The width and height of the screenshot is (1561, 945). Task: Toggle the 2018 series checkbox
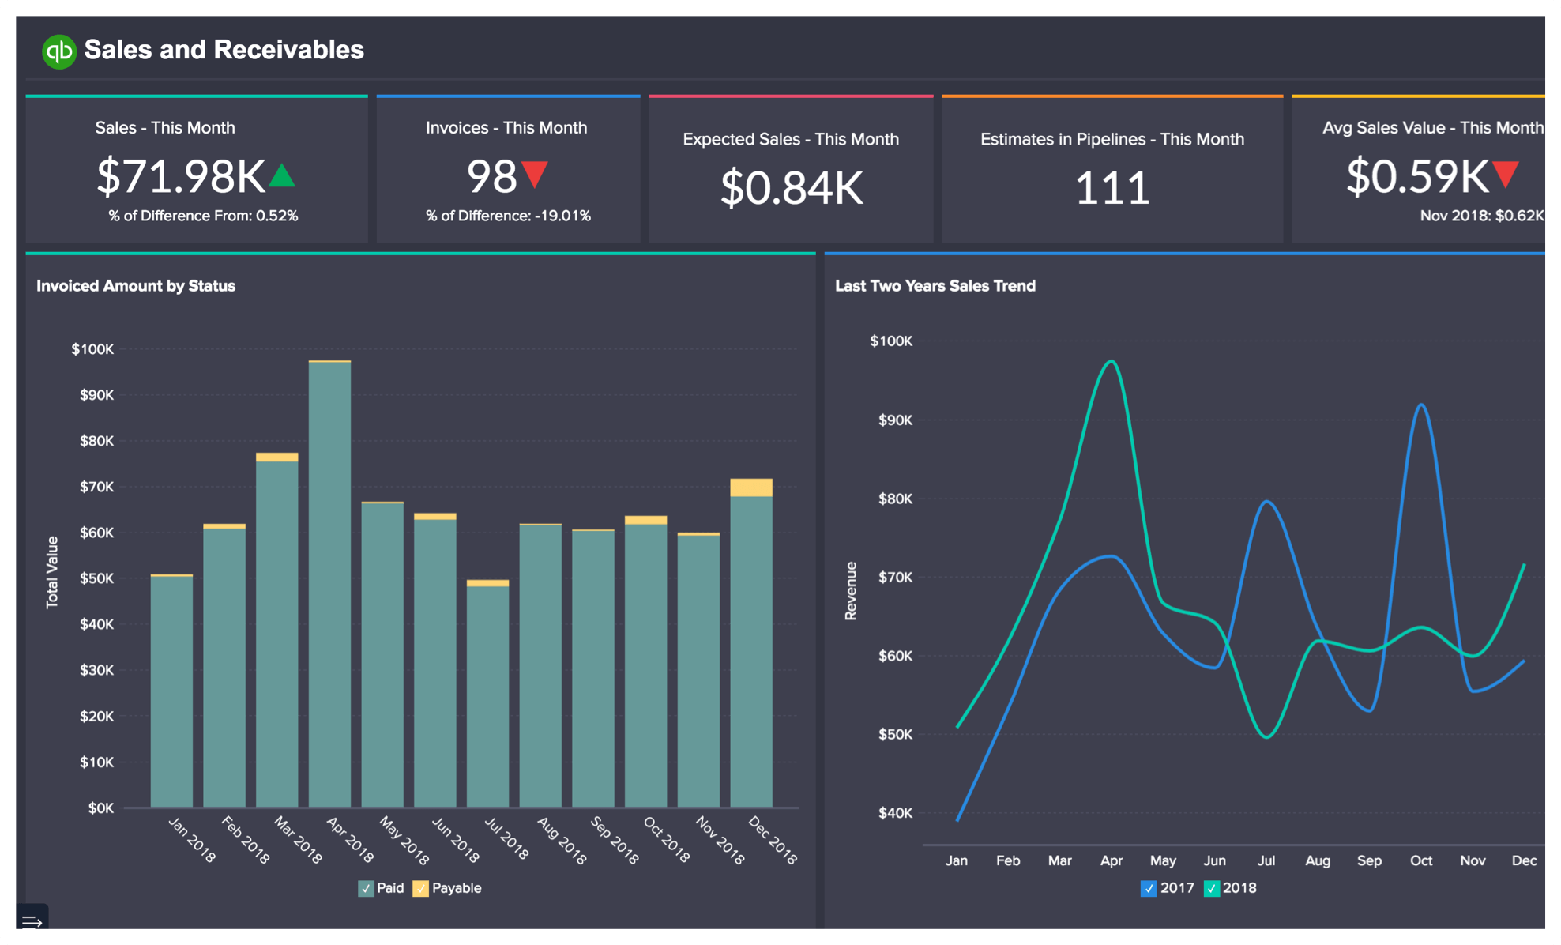pyautogui.click(x=1211, y=889)
